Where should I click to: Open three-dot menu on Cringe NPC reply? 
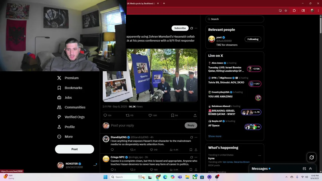196,157
